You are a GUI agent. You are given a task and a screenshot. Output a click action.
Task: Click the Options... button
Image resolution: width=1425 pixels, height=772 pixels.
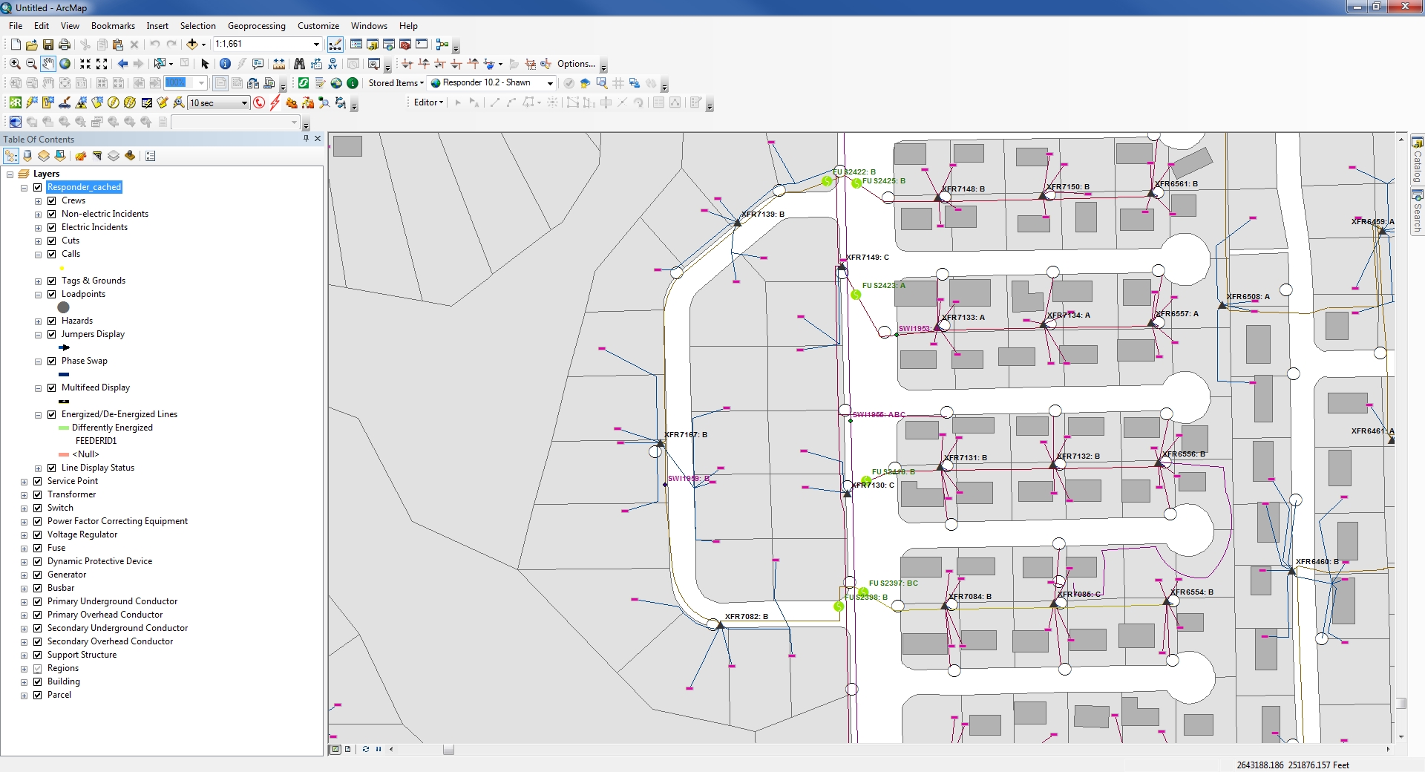pyautogui.click(x=576, y=64)
